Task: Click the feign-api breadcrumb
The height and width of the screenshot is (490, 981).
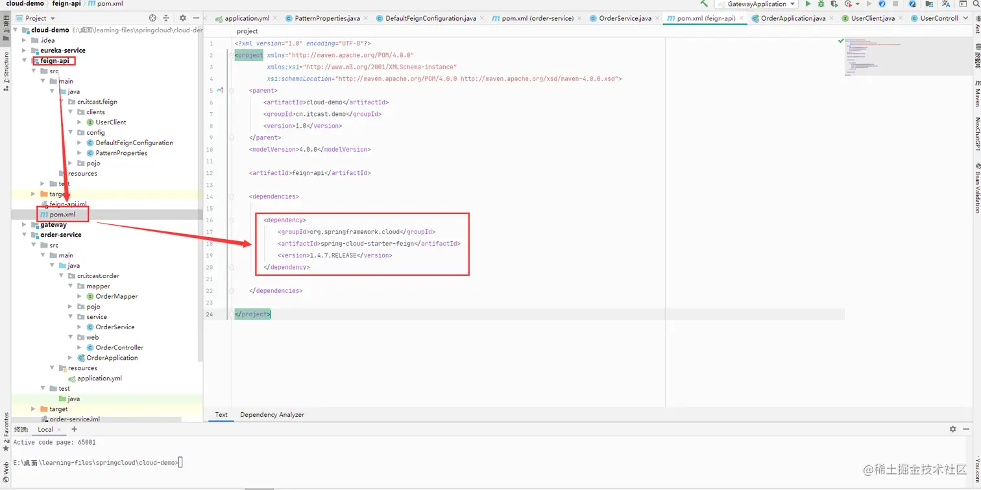Action: pyautogui.click(x=66, y=4)
